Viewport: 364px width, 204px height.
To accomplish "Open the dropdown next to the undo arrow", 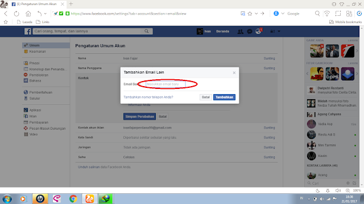I will (45, 14).
